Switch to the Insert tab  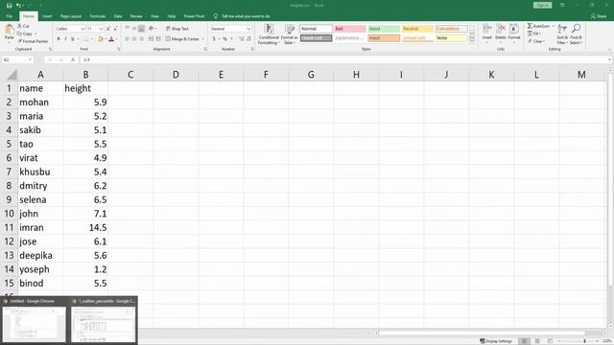47,16
